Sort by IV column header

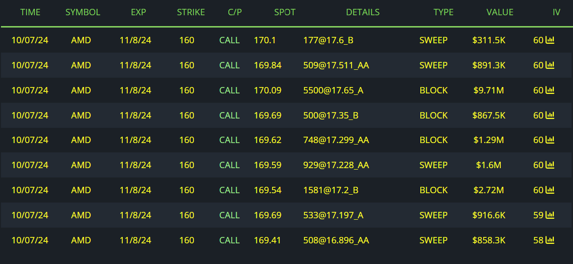tap(556, 12)
